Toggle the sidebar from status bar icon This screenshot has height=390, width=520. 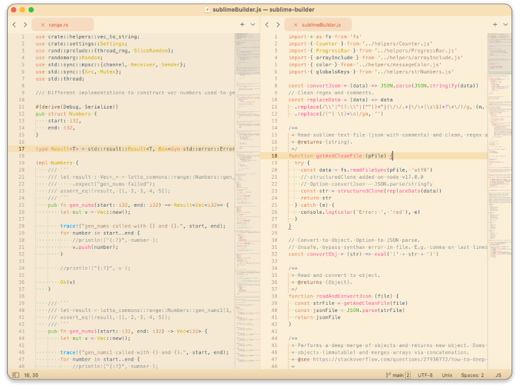(x=16, y=375)
